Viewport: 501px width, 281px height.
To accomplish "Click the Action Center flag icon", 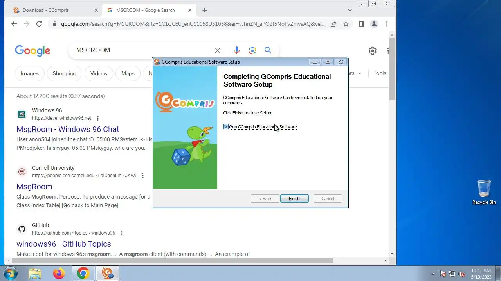I will point(443,274).
